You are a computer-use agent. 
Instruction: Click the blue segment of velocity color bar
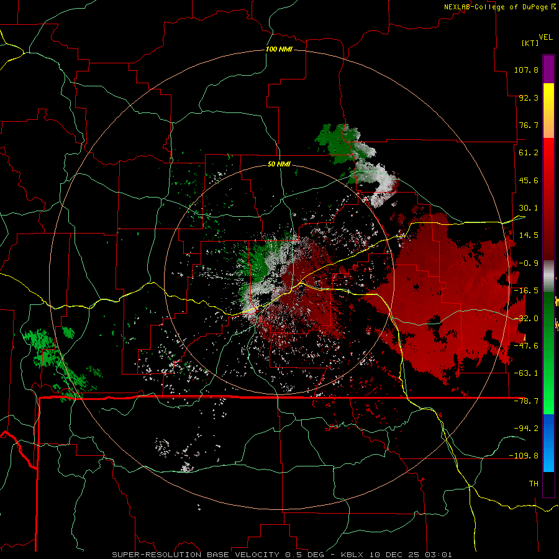click(548, 443)
